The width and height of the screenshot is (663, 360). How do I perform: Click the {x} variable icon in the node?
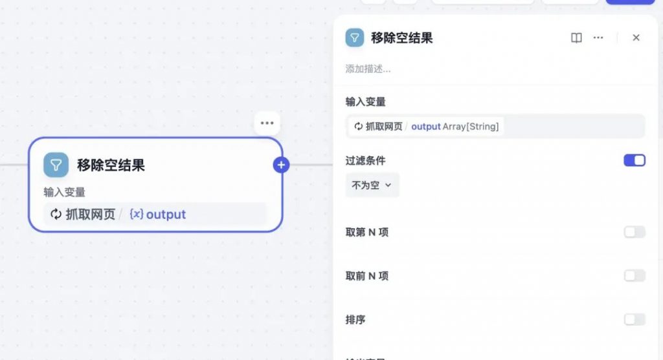[136, 215]
